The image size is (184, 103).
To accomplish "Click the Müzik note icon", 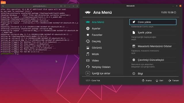I will click(x=88, y=54).
